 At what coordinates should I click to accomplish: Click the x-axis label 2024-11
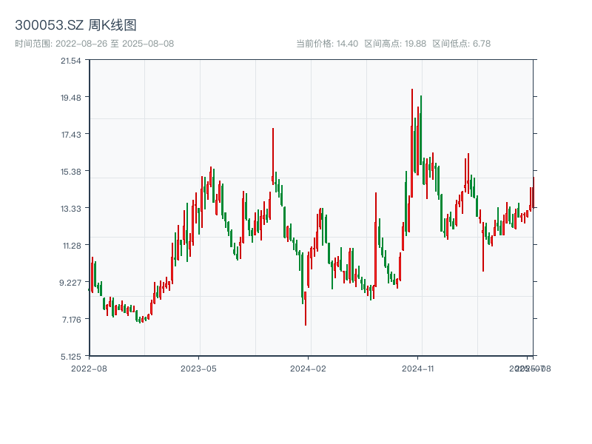tap(417, 369)
